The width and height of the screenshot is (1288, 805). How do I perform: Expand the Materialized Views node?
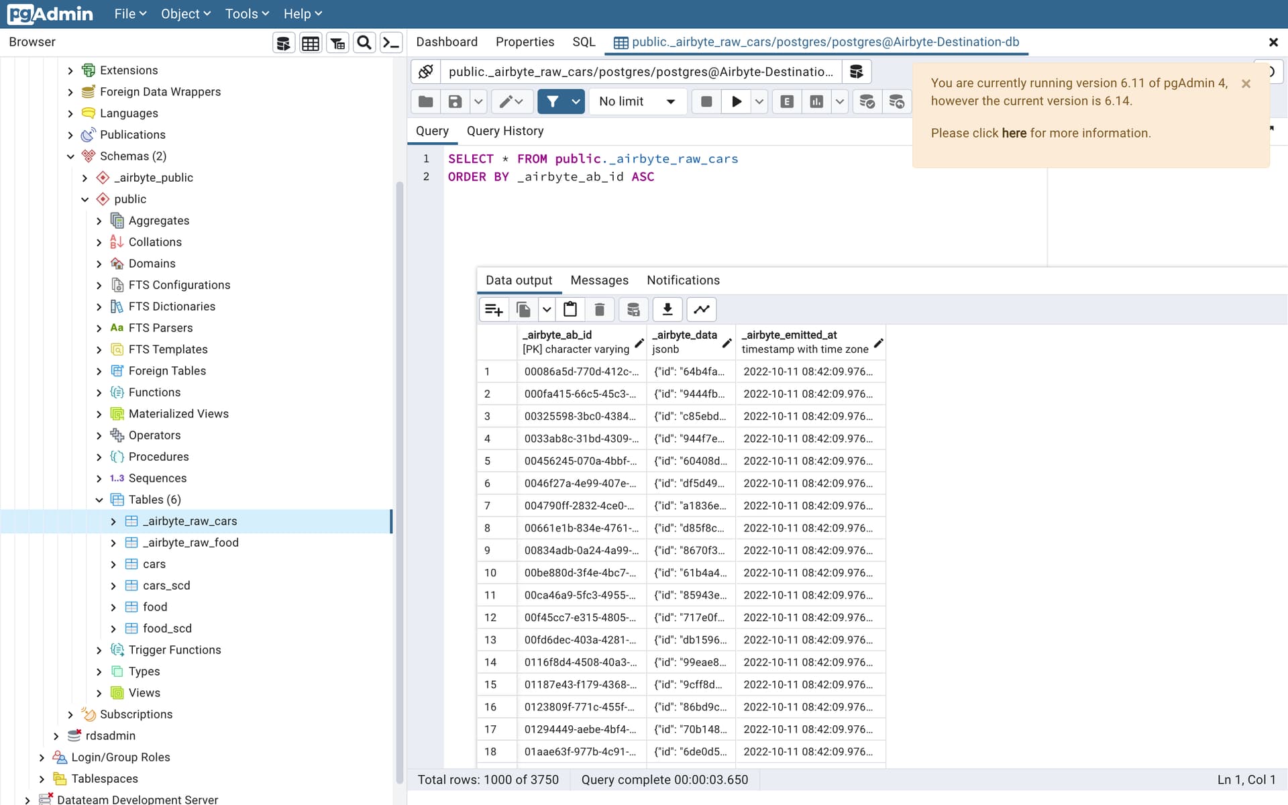click(x=99, y=414)
